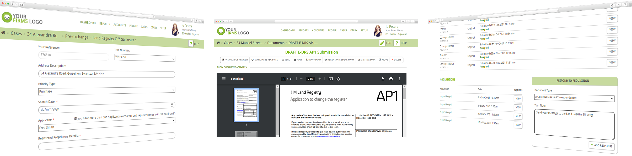Open the calendar picker in Search Date field
The height and width of the screenshot is (156, 632).
tap(172, 105)
